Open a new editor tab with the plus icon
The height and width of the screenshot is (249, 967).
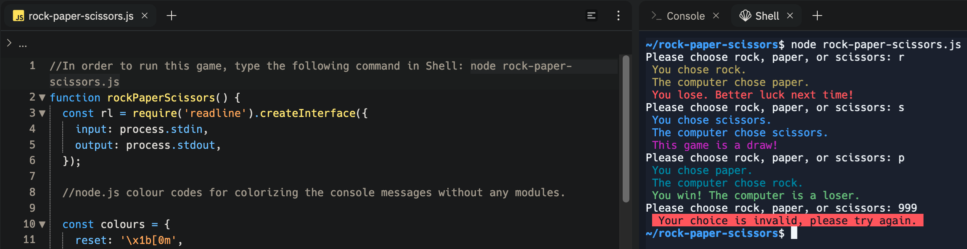tap(171, 16)
